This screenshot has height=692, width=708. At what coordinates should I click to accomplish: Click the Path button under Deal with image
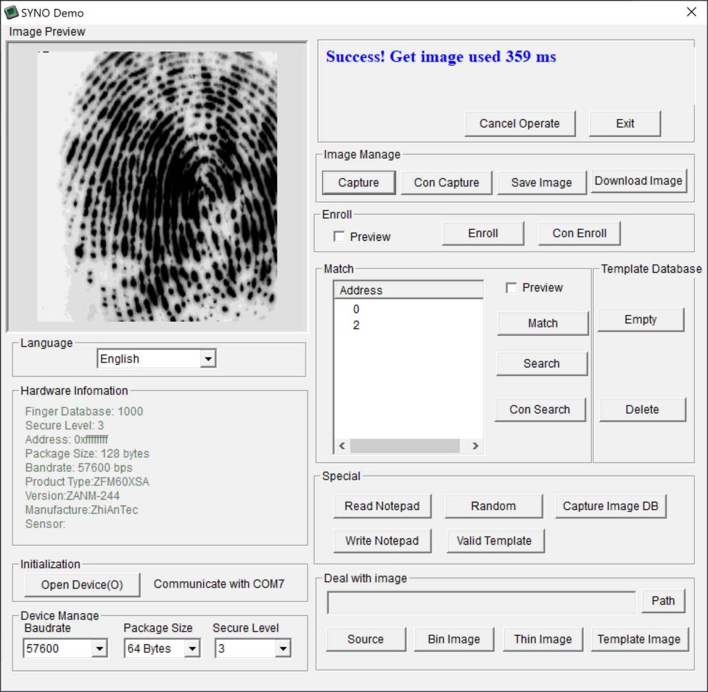663,601
